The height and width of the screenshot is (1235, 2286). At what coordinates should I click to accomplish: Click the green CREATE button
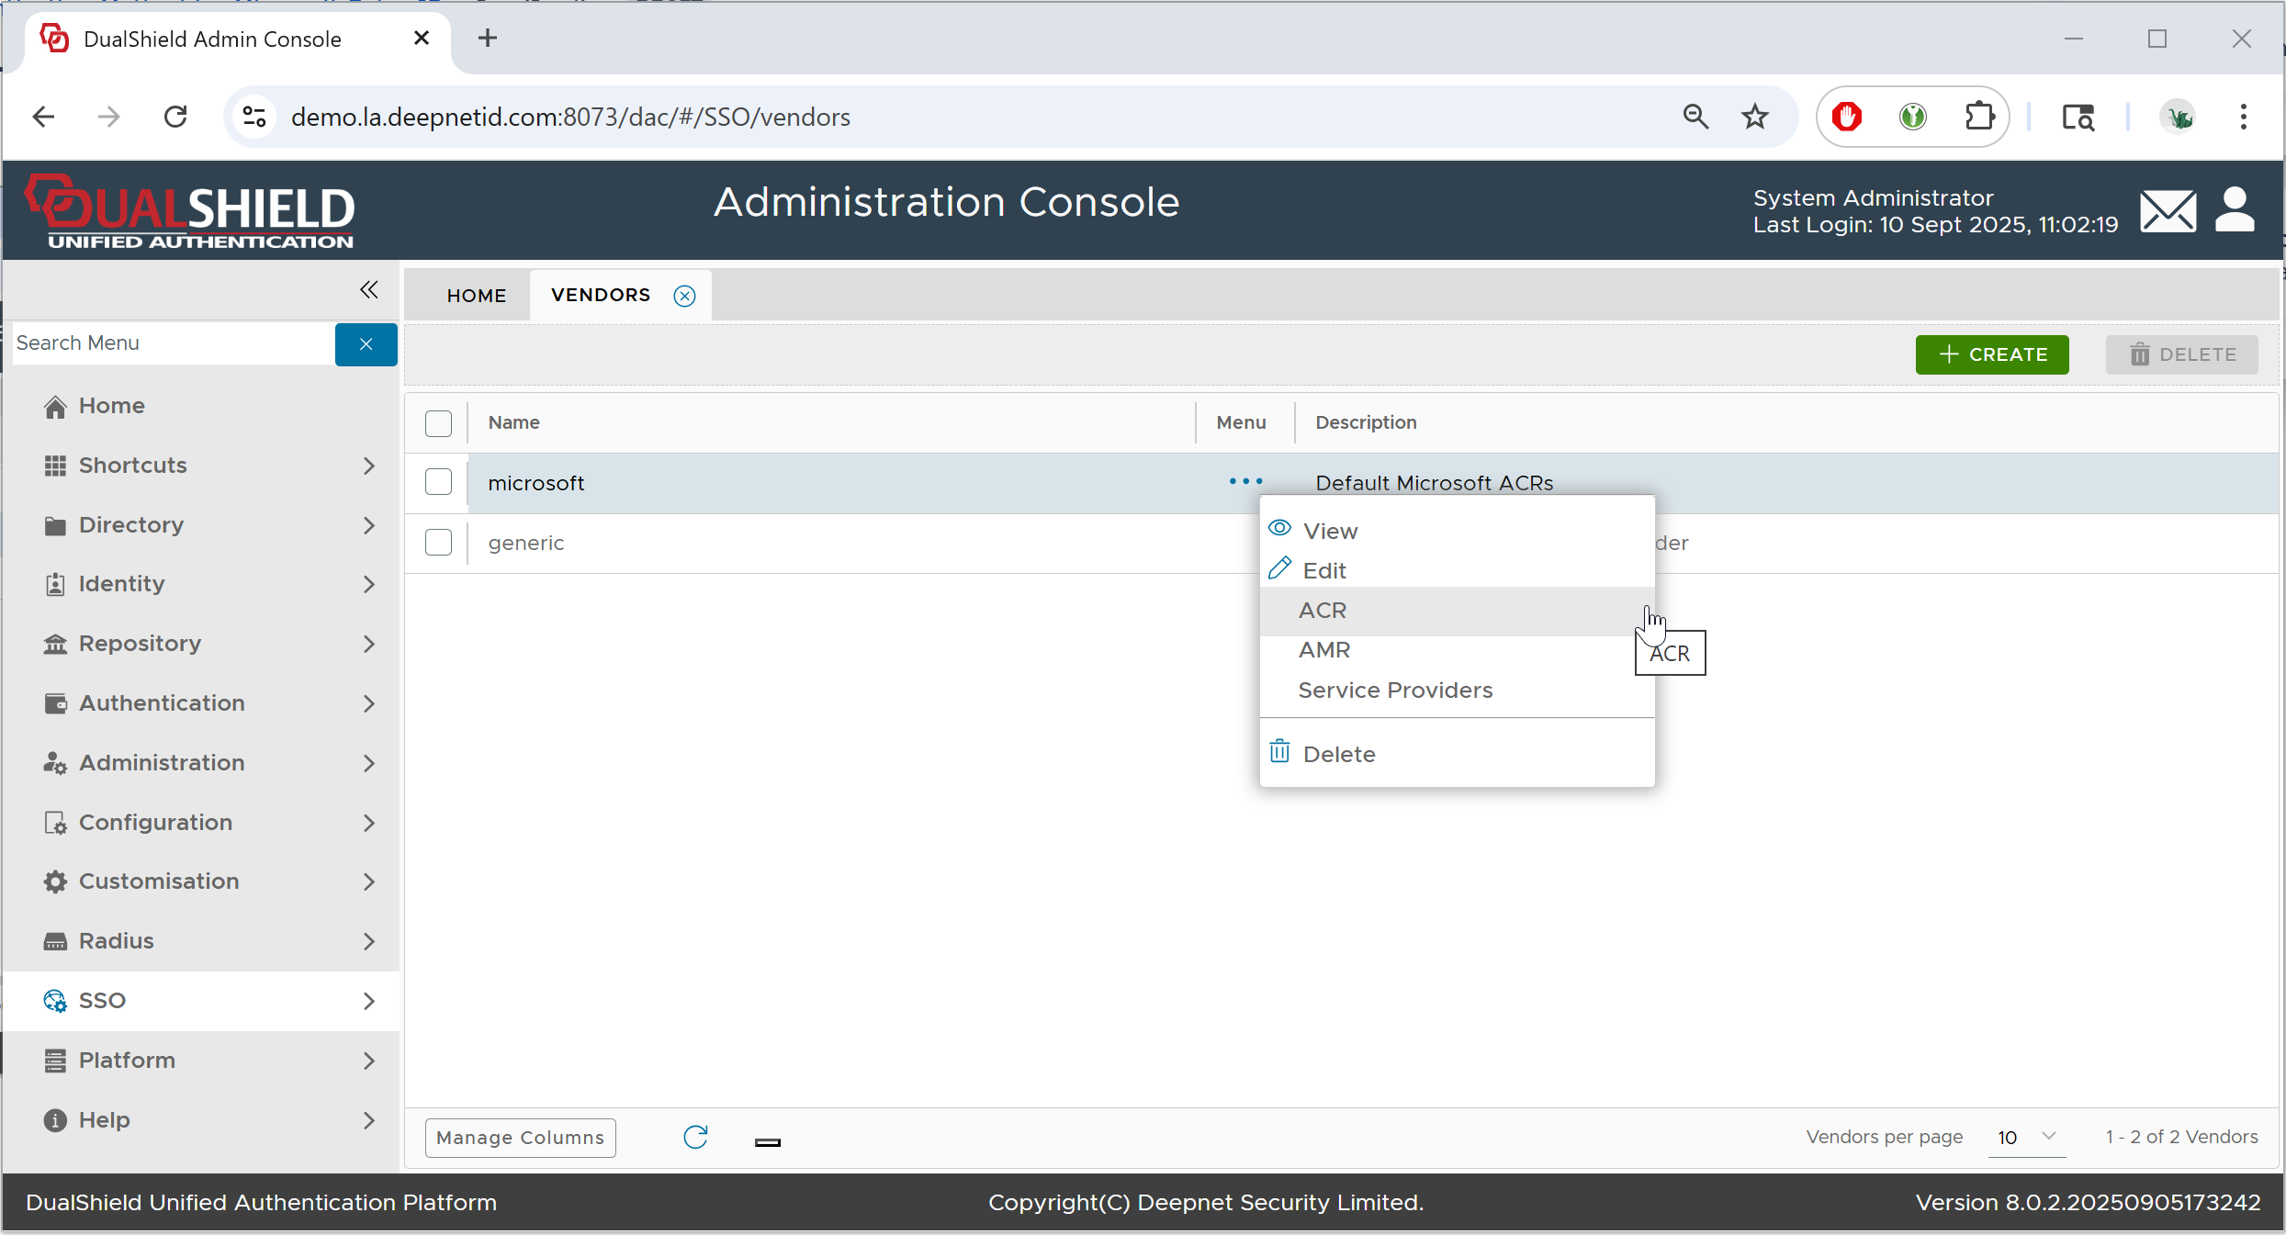pos(1991,354)
